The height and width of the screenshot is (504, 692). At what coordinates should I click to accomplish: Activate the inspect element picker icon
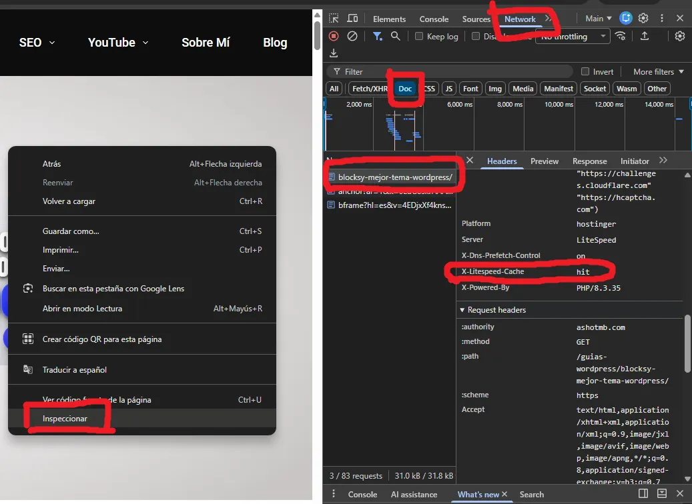click(334, 19)
